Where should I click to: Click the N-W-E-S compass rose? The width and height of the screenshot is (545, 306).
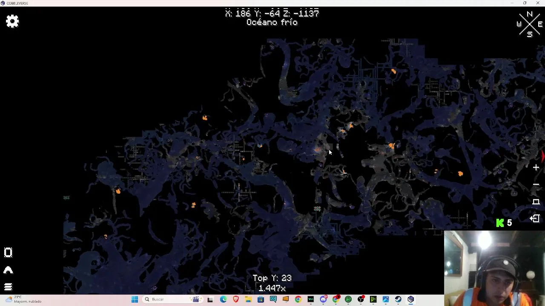530,24
